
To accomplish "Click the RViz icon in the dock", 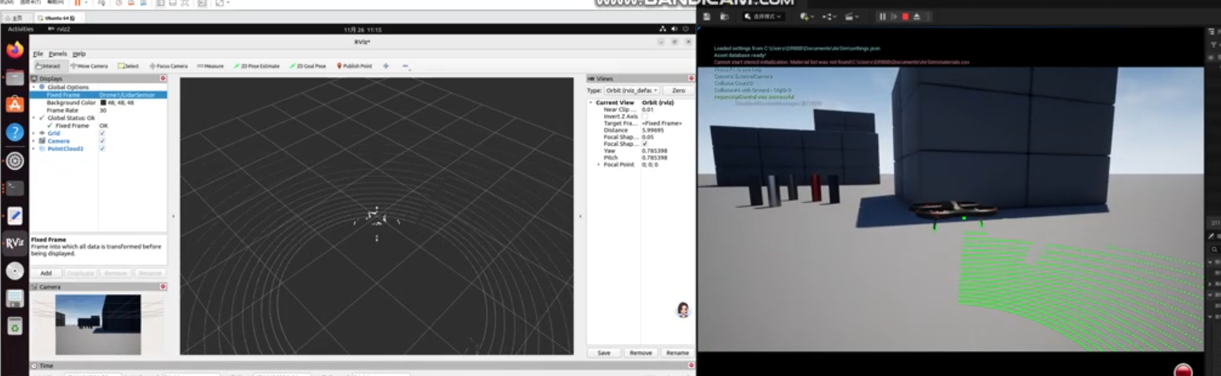I will (15, 243).
